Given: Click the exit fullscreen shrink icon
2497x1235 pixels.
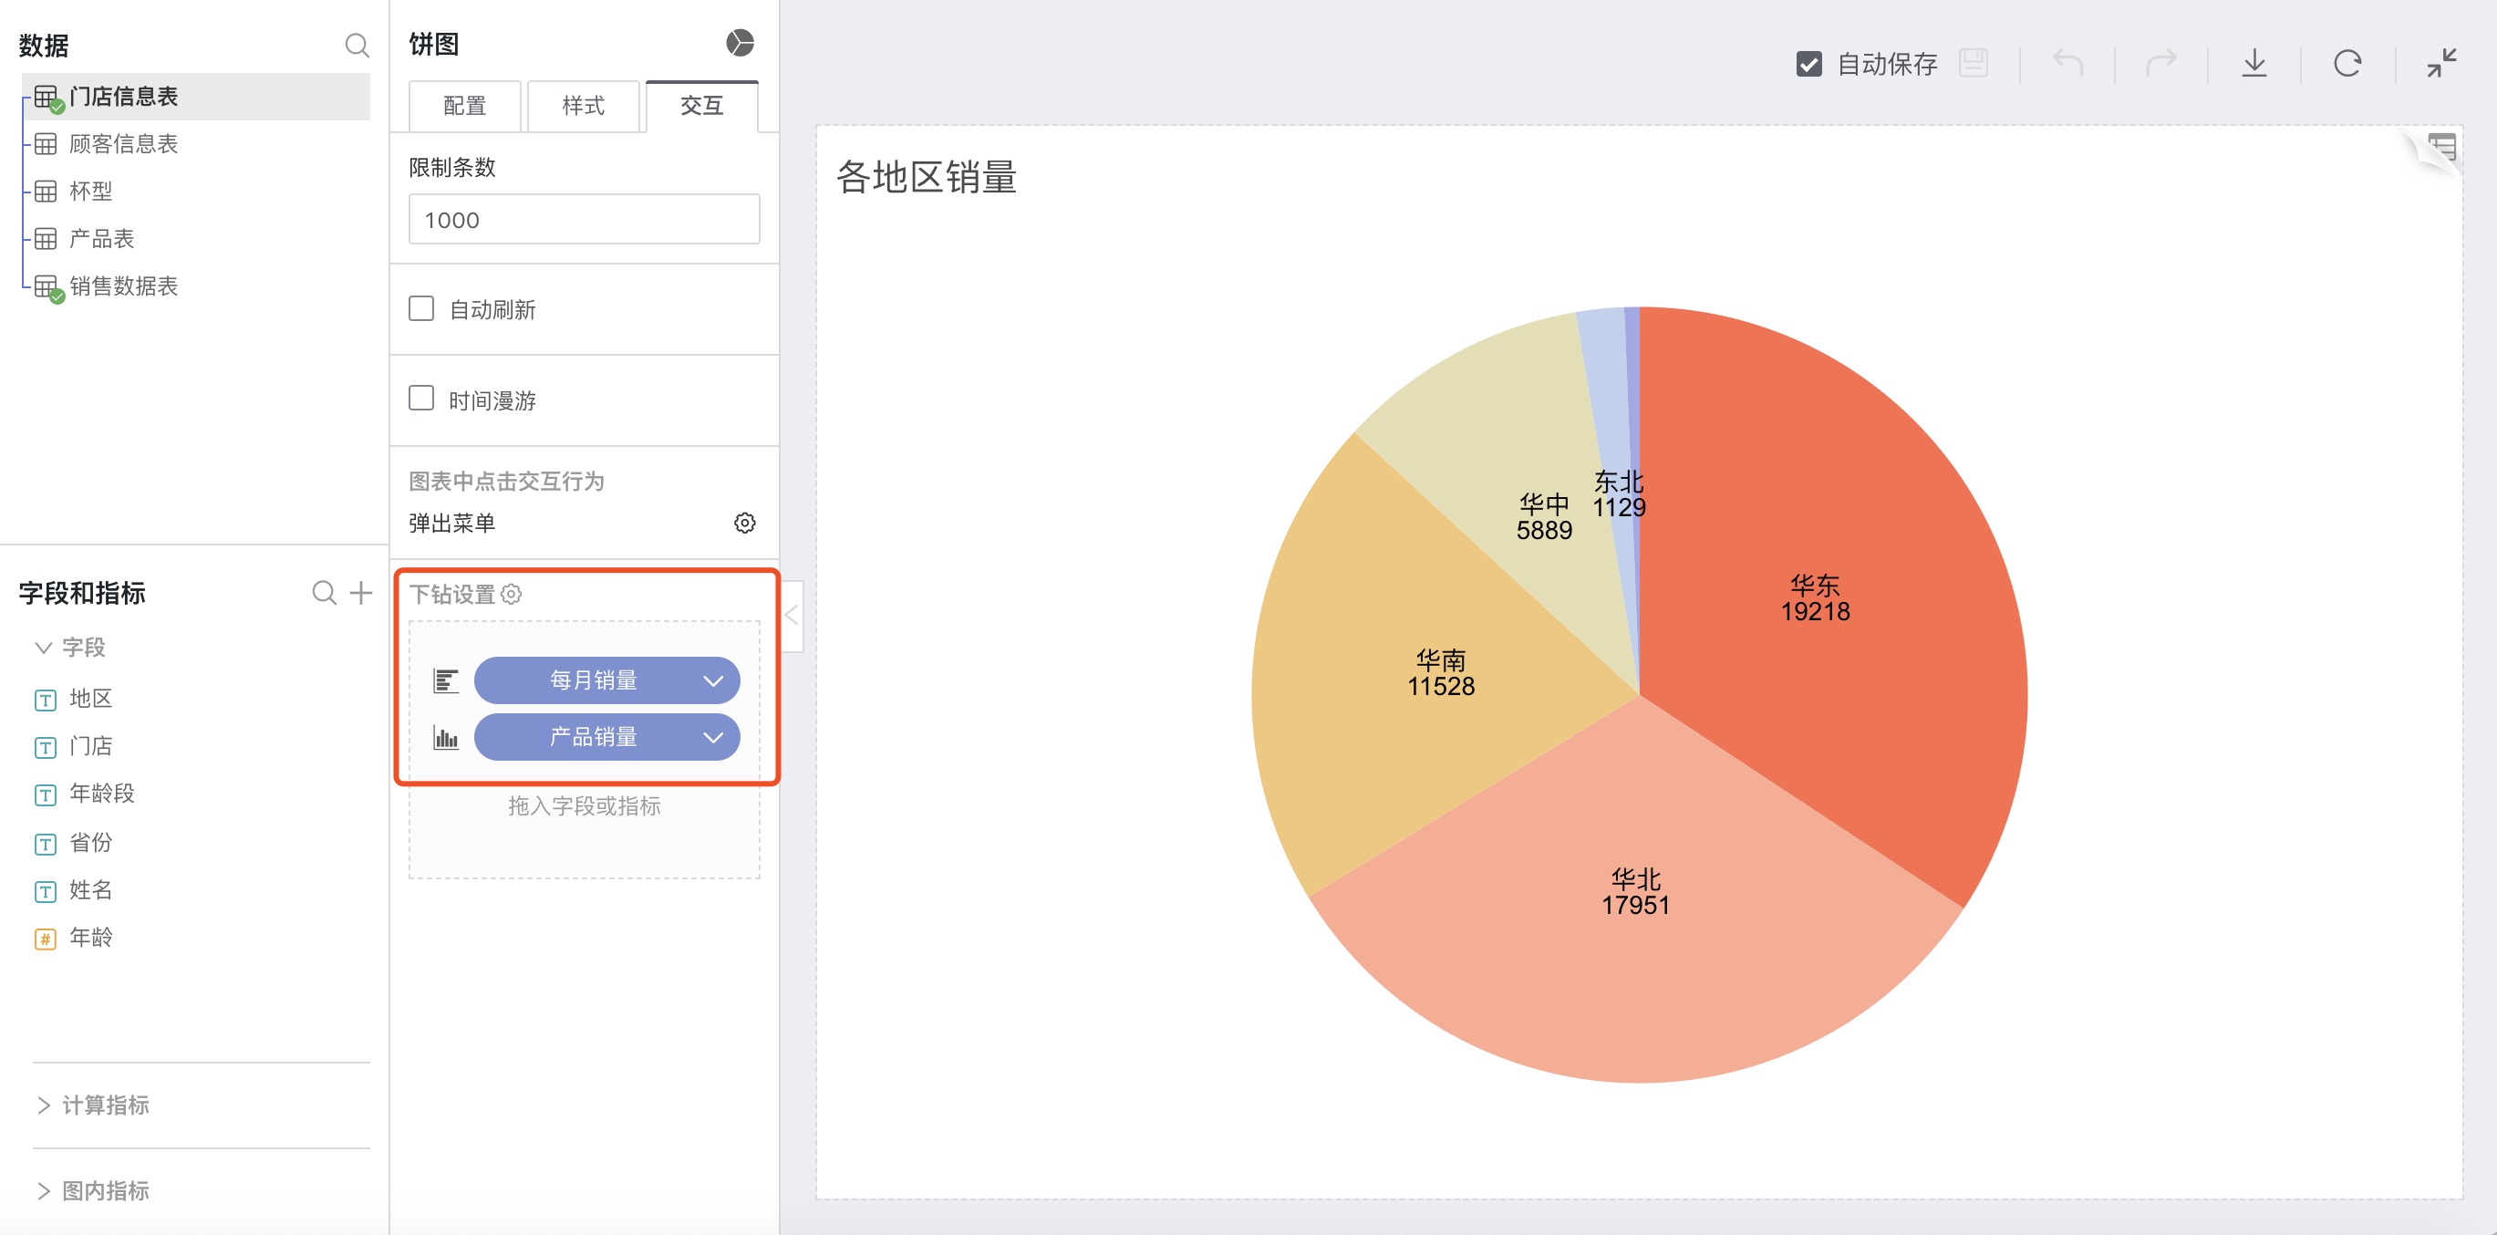Looking at the screenshot, I should tap(2440, 64).
